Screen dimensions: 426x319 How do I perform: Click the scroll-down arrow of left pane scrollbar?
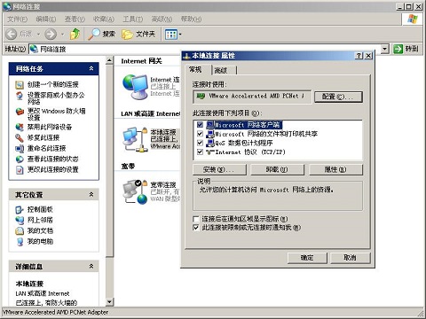tap(109, 301)
